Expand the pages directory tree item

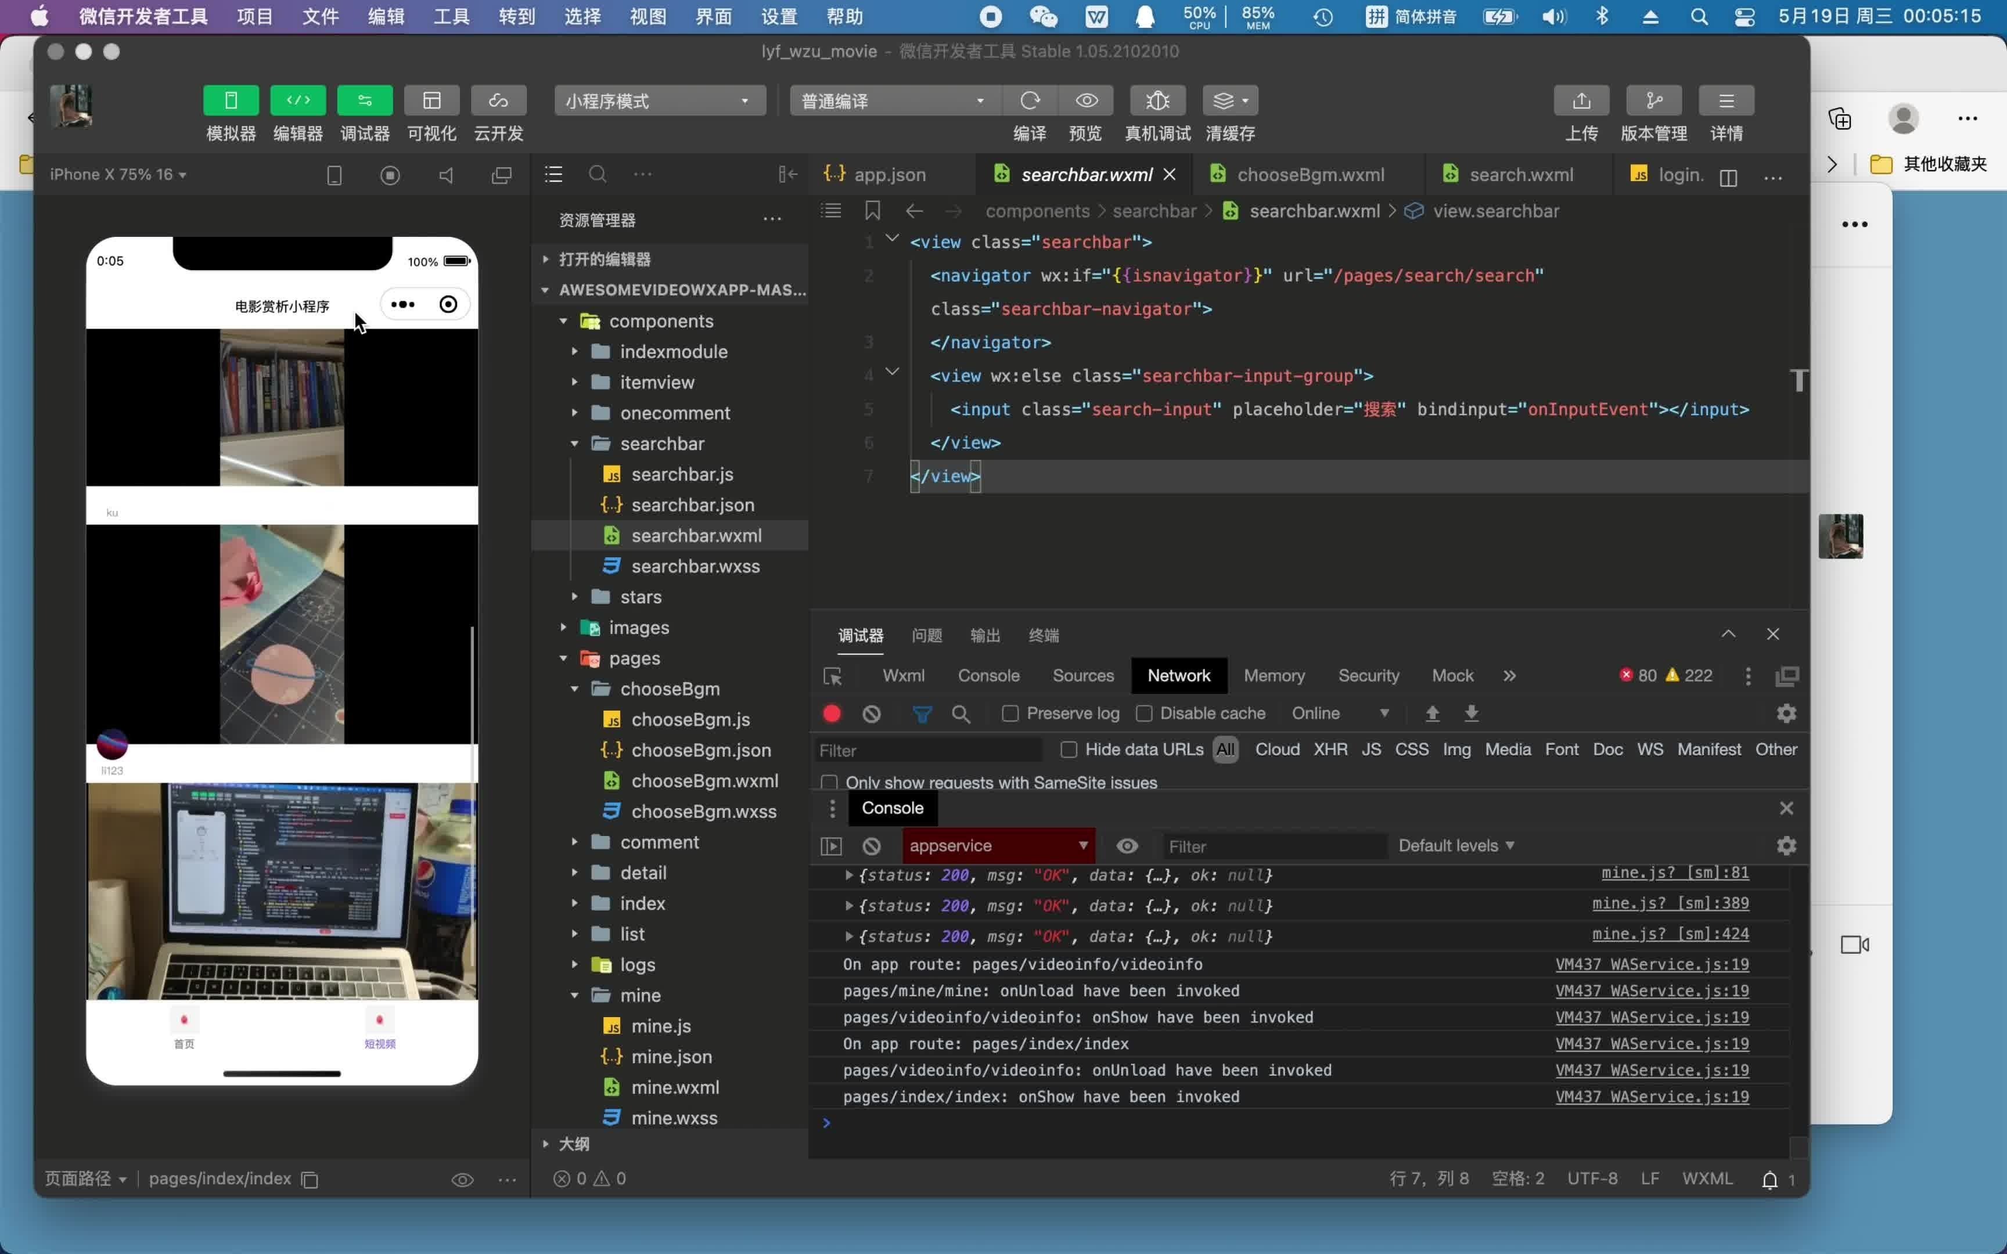pos(562,657)
